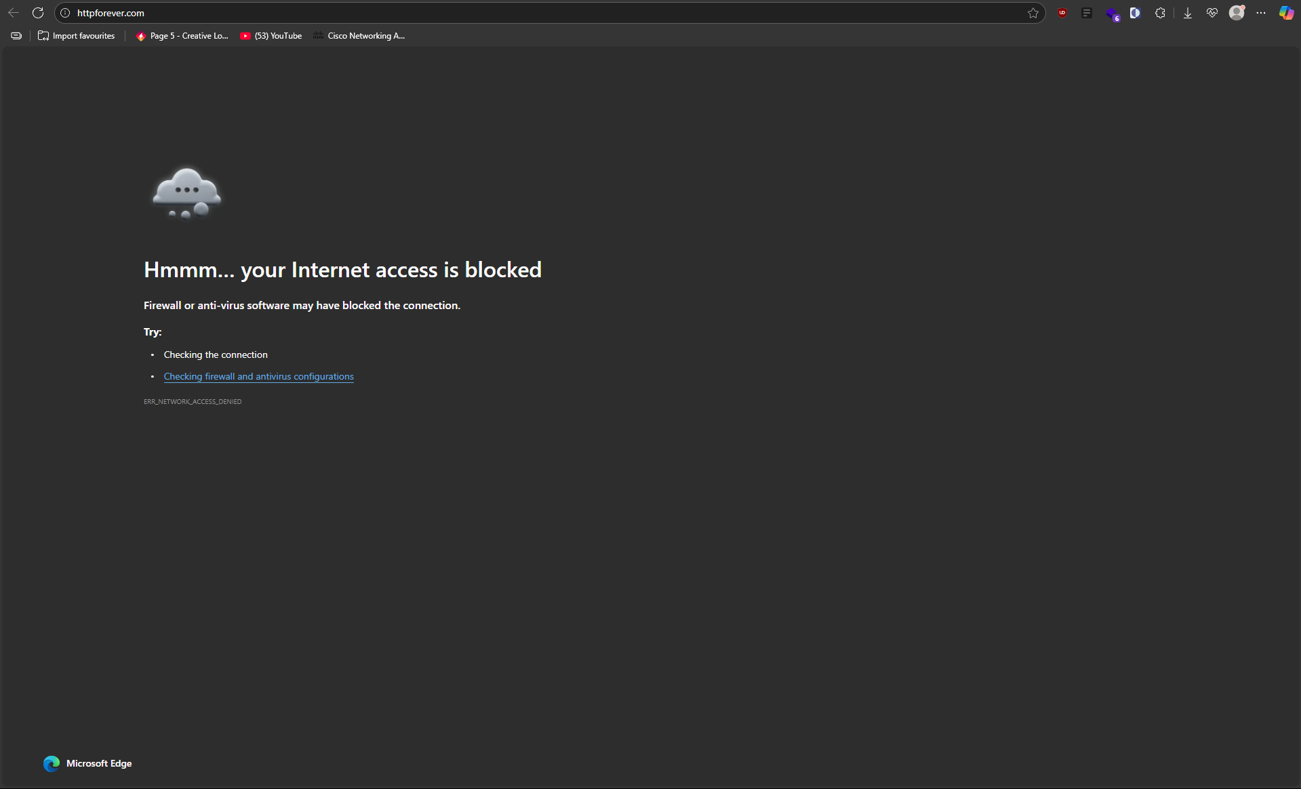Expand the Settings and more menu
1301x789 pixels.
point(1261,13)
